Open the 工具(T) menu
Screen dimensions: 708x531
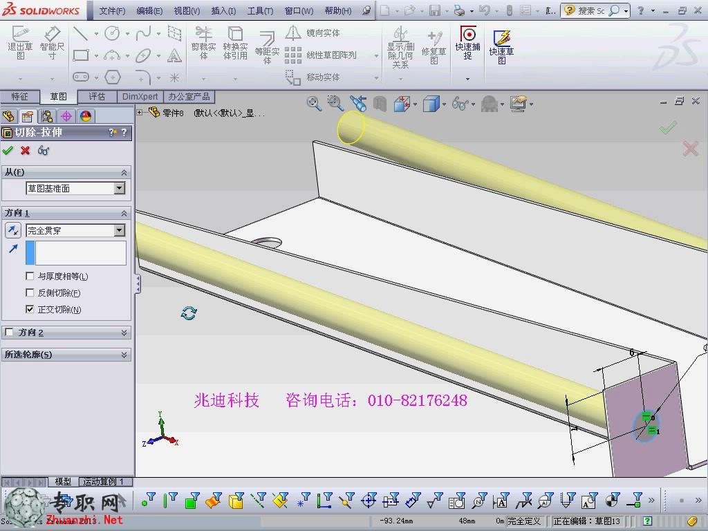pos(260,10)
